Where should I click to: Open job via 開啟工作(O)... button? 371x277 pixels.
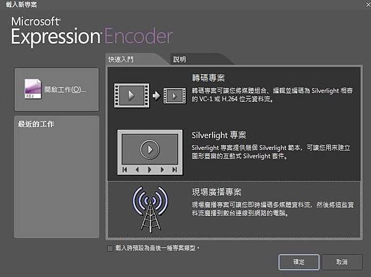click(56, 89)
